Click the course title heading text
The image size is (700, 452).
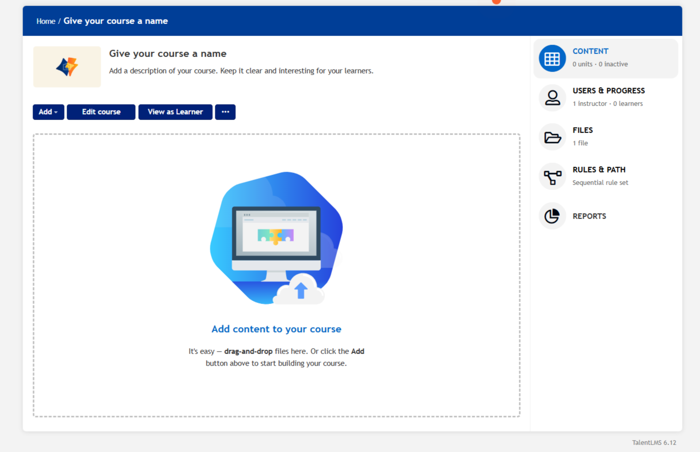point(168,53)
